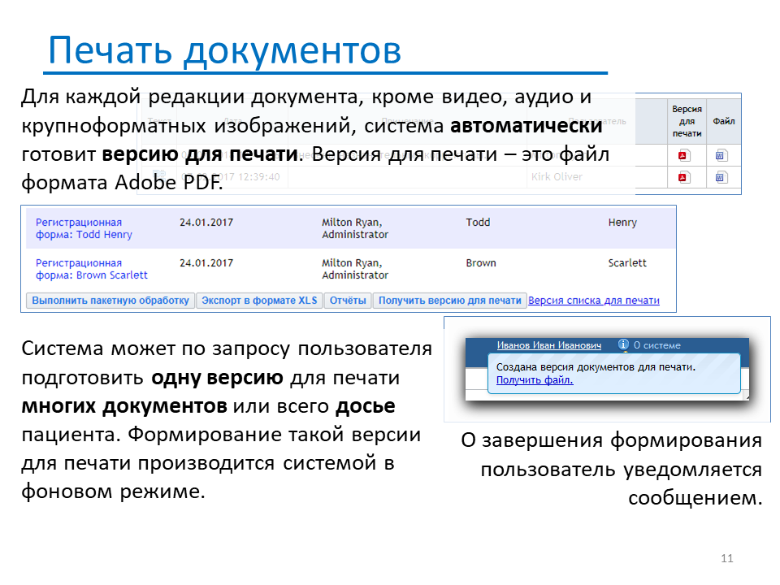Viewport: 780px width, 585px height.
Task: Click Получить файл link in notification
Action: click(x=535, y=380)
